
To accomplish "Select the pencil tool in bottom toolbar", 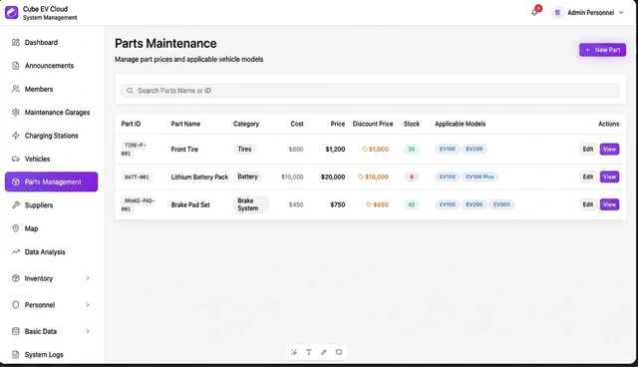I will [323, 352].
